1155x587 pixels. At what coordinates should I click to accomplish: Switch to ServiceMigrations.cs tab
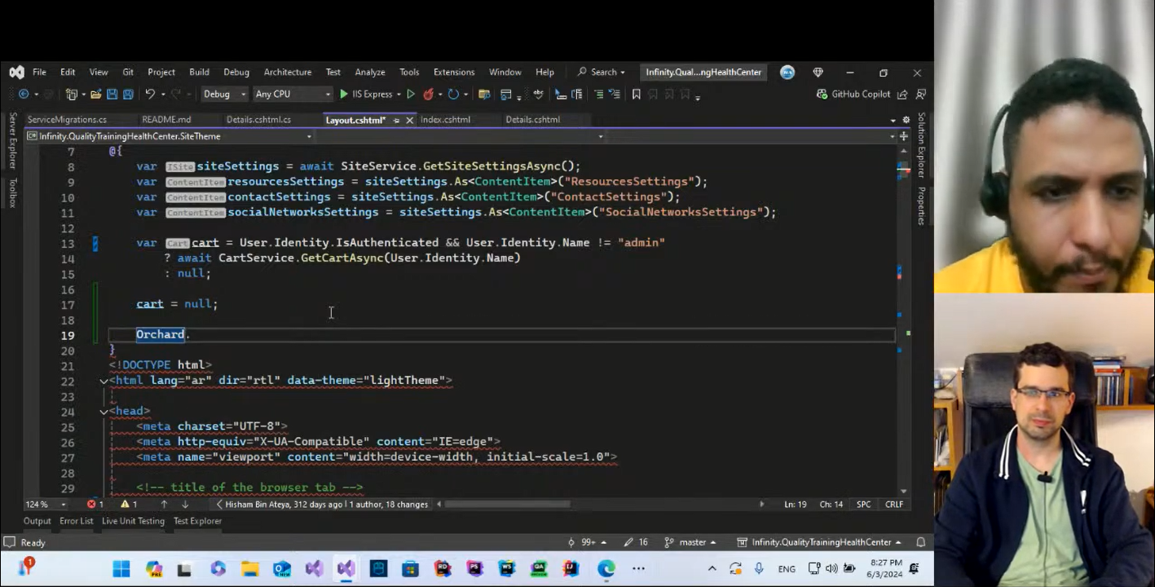click(x=67, y=120)
